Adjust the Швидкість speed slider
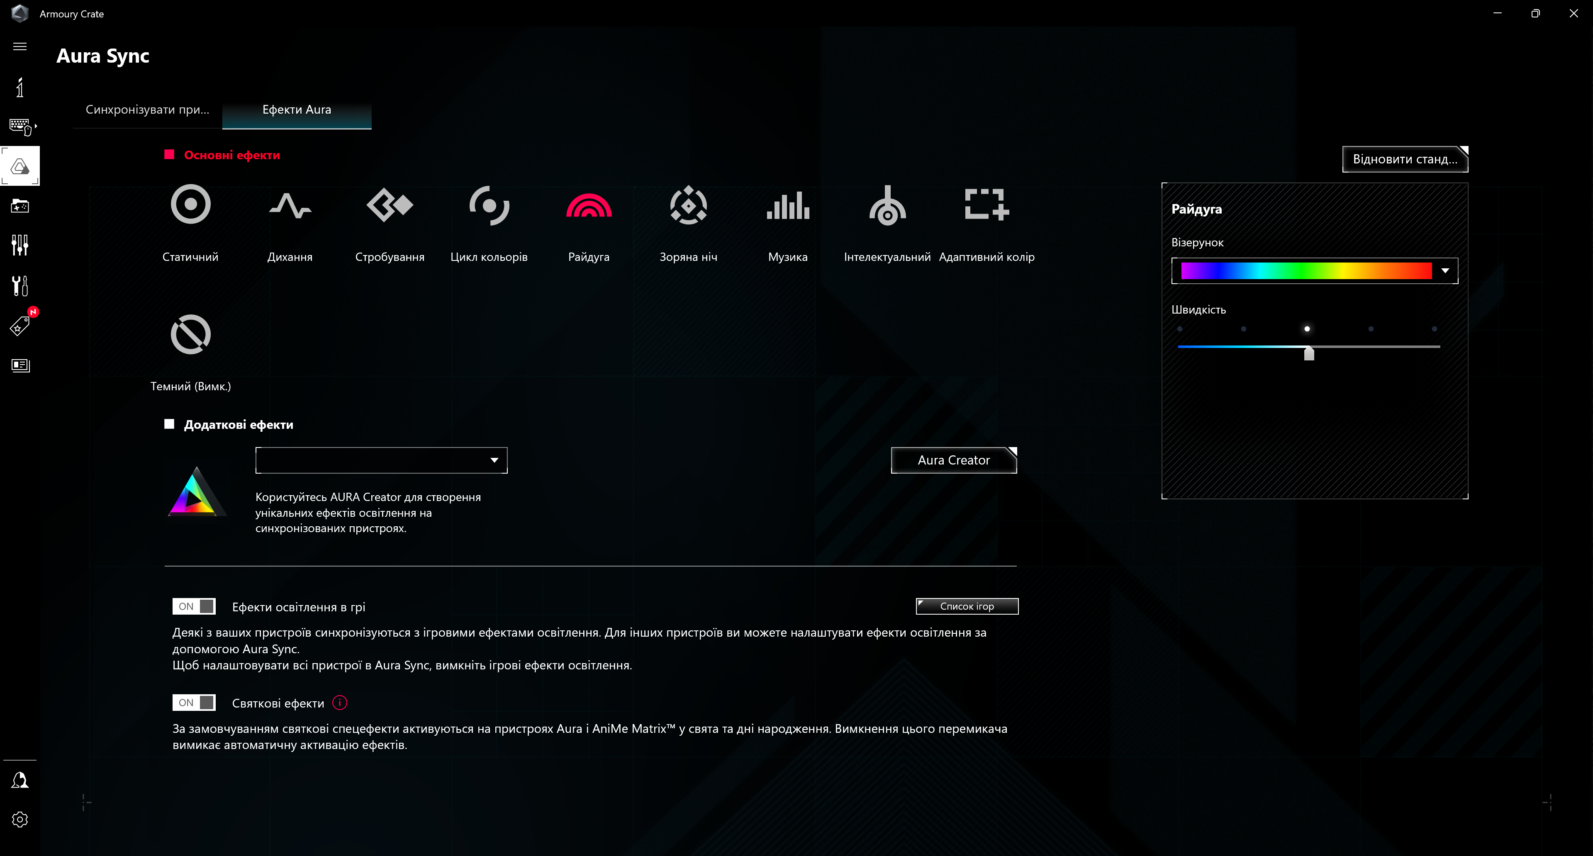Screen dimensions: 1593x856 1309,353
